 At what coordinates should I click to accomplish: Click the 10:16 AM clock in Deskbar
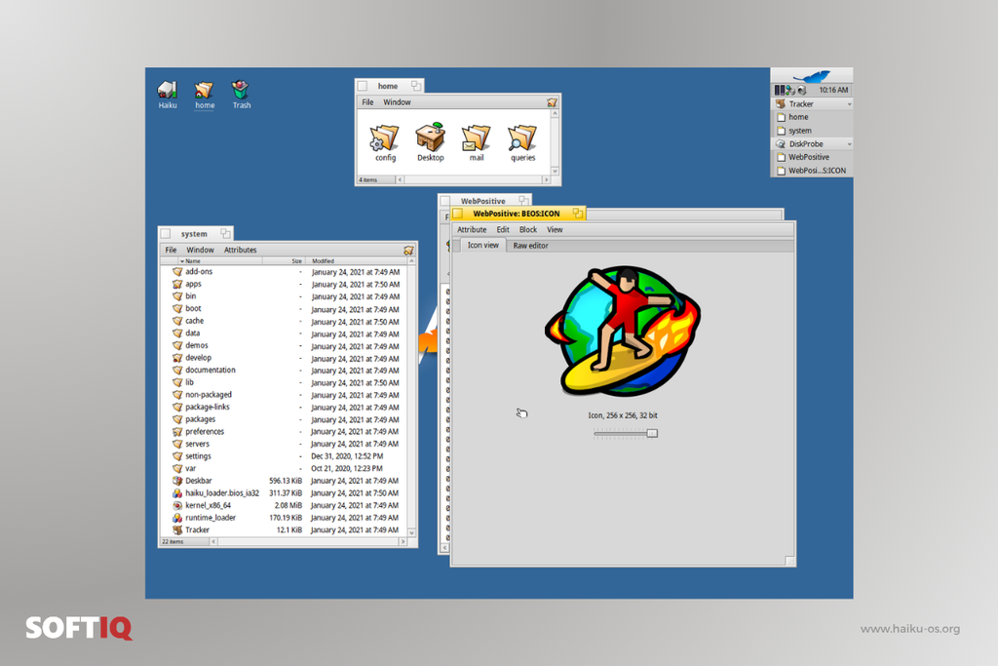[833, 91]
